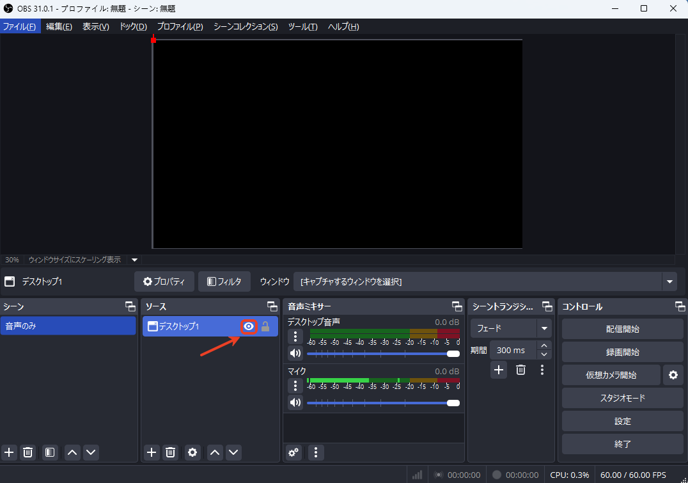Open the preview scaling dropdown arrow
Screen dimensions: 688x483
[134, 260]
